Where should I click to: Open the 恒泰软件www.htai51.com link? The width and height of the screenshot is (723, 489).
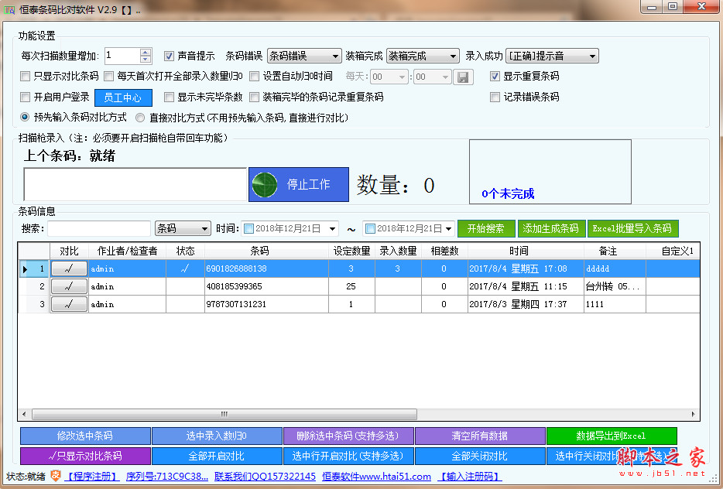376,477
